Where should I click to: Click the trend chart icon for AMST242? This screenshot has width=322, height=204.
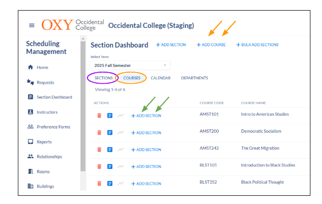click(121, 150)
